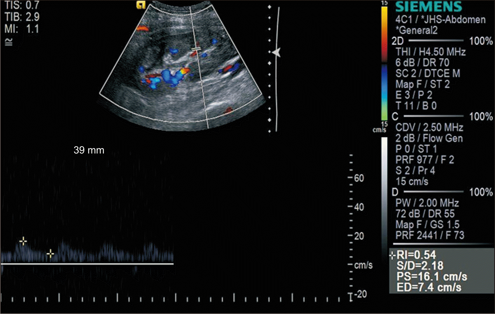
Task: Click the 2 dB / Flow Gen setting
Action: click(x=429, y=138)
